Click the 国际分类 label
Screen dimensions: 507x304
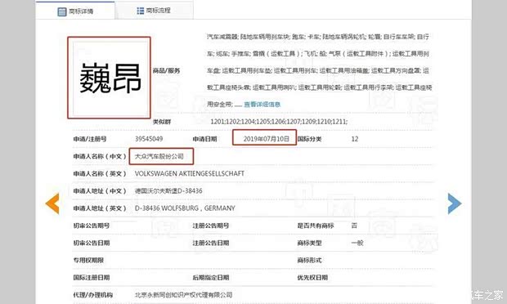click(309, 139)
